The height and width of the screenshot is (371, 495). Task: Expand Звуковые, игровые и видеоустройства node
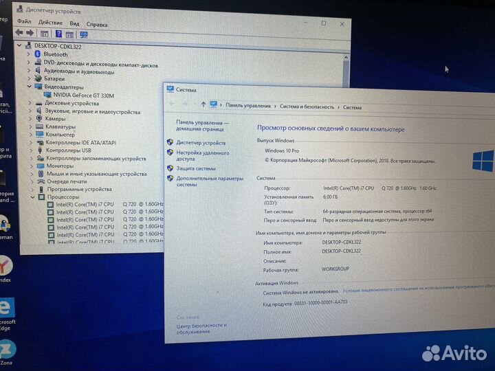tap(30, 111)
